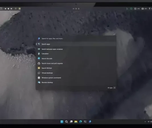The width and height of the screenshot is (152, 128).
Task: Open the git branch indicator in top bar
Action: tap(127, 9)
